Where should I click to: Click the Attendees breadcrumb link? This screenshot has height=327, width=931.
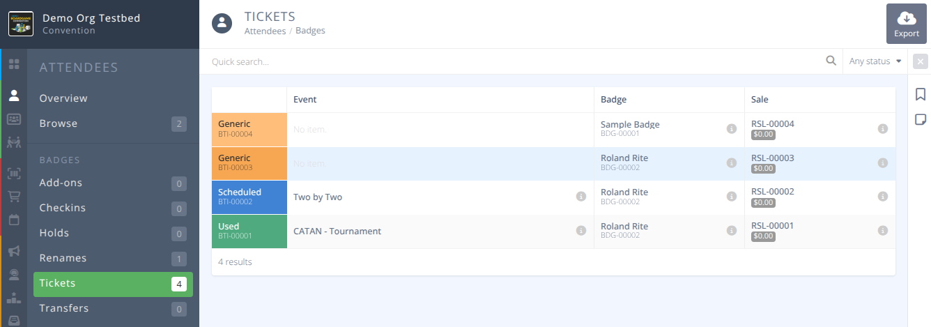pyautogui.click(x=265, y=31)
